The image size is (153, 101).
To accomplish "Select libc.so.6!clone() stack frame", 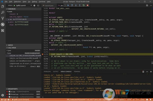I will [x=23, y=66].
